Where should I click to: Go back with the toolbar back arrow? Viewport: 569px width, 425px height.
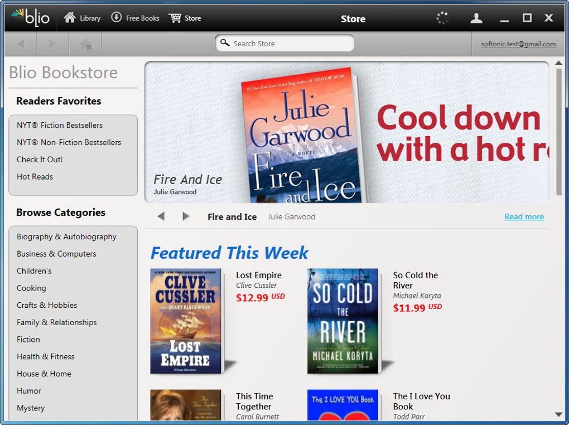tap(21, 44)
